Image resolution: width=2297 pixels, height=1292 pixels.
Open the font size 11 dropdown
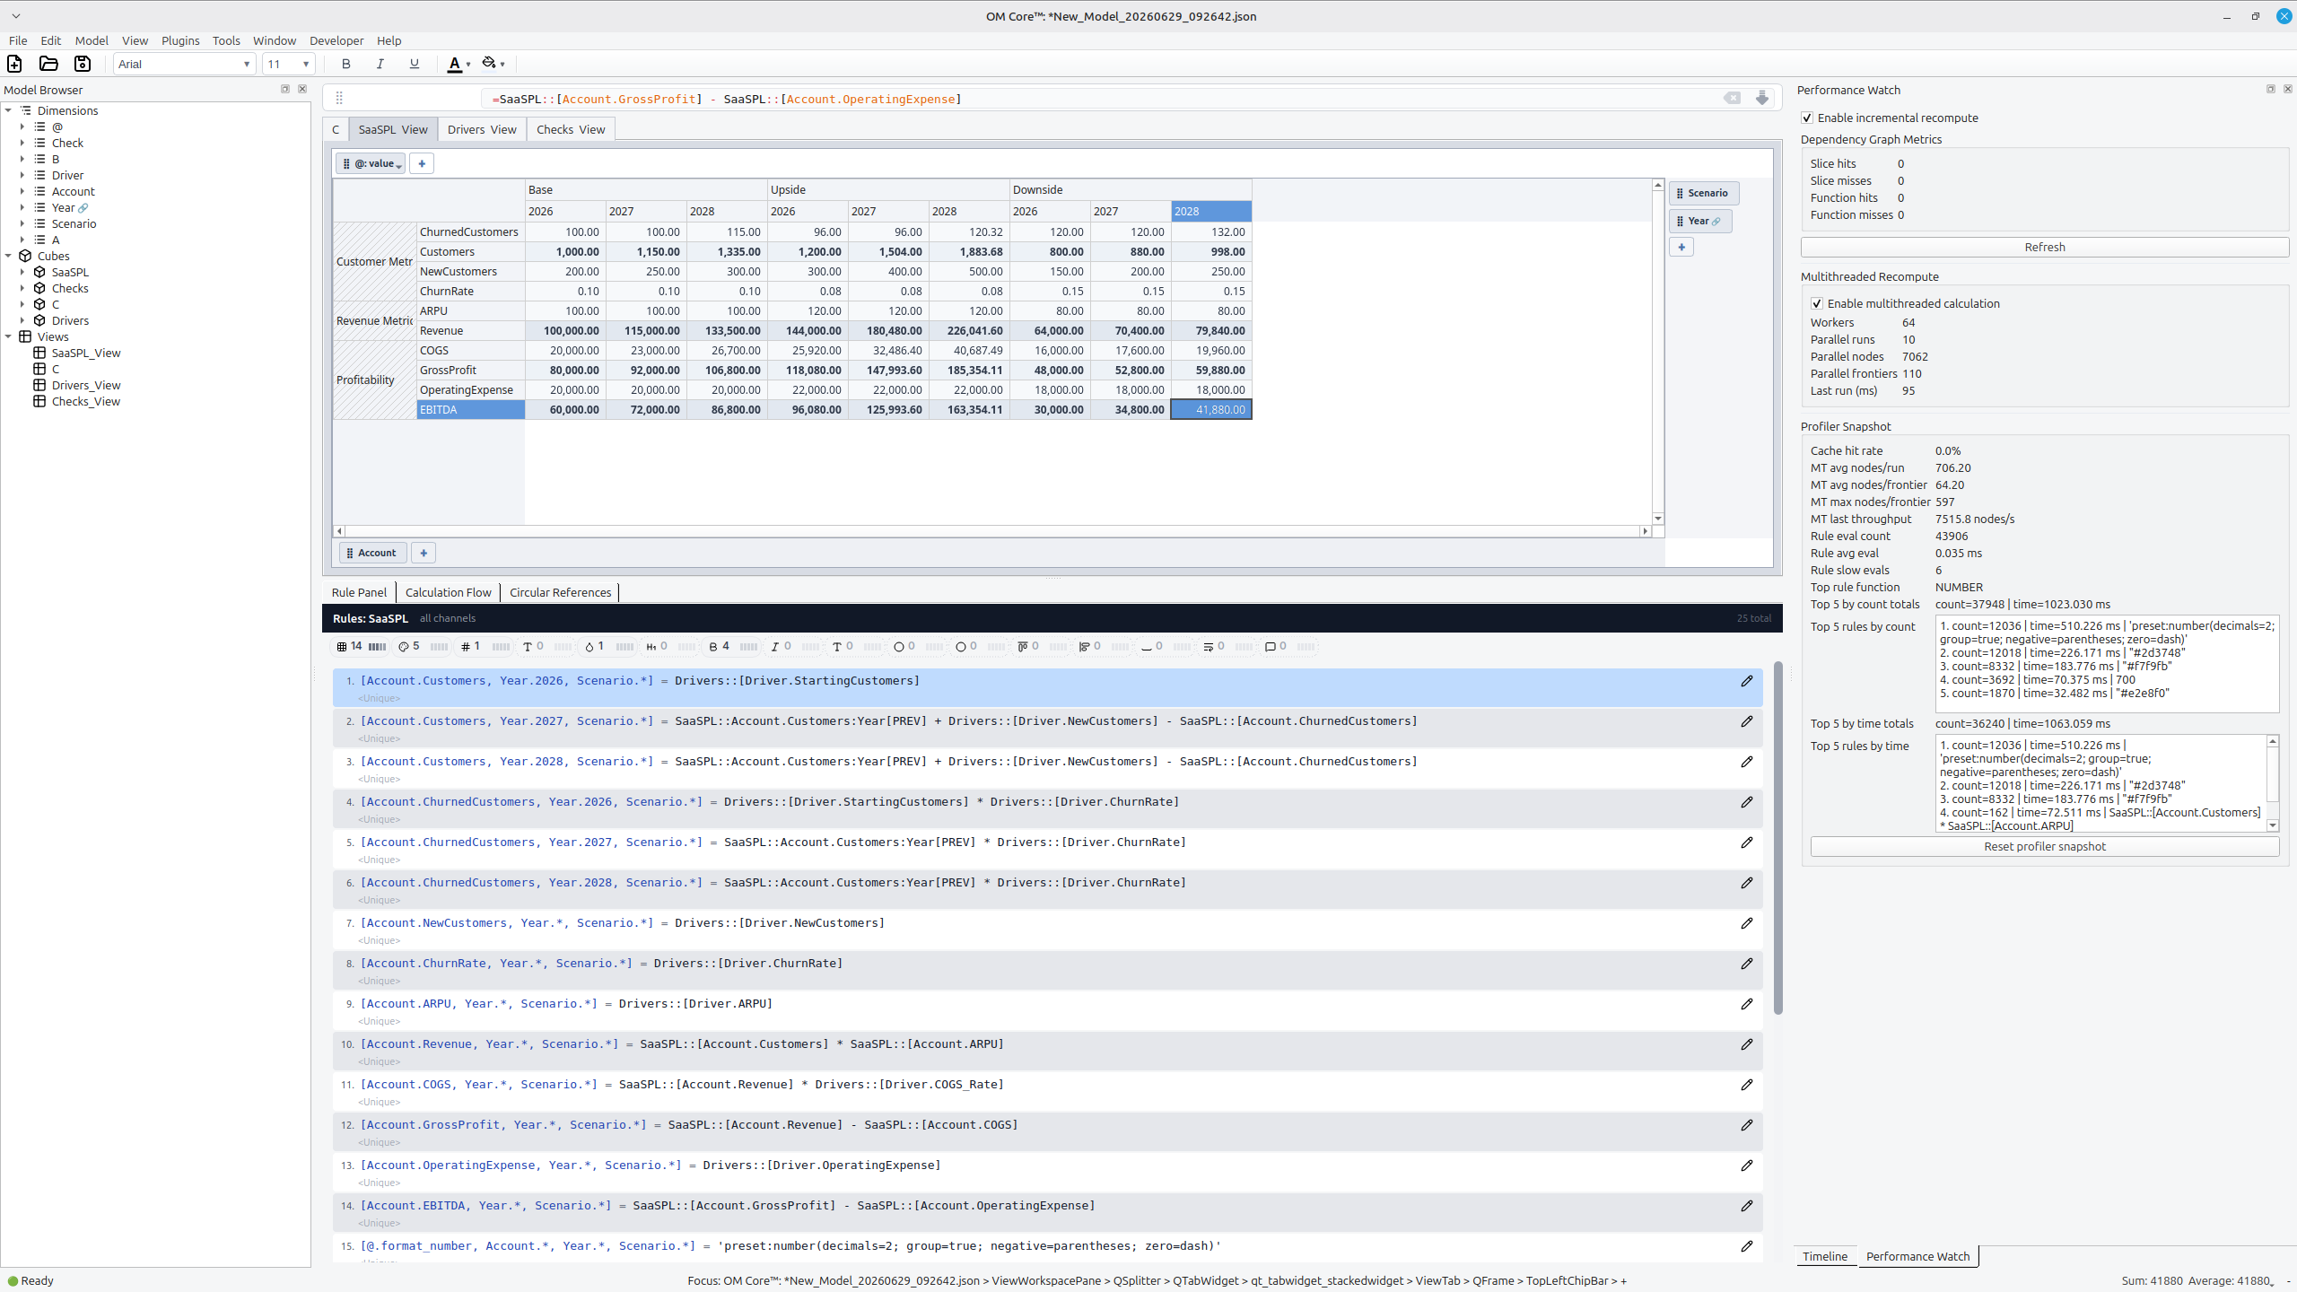tap(289, 64)
